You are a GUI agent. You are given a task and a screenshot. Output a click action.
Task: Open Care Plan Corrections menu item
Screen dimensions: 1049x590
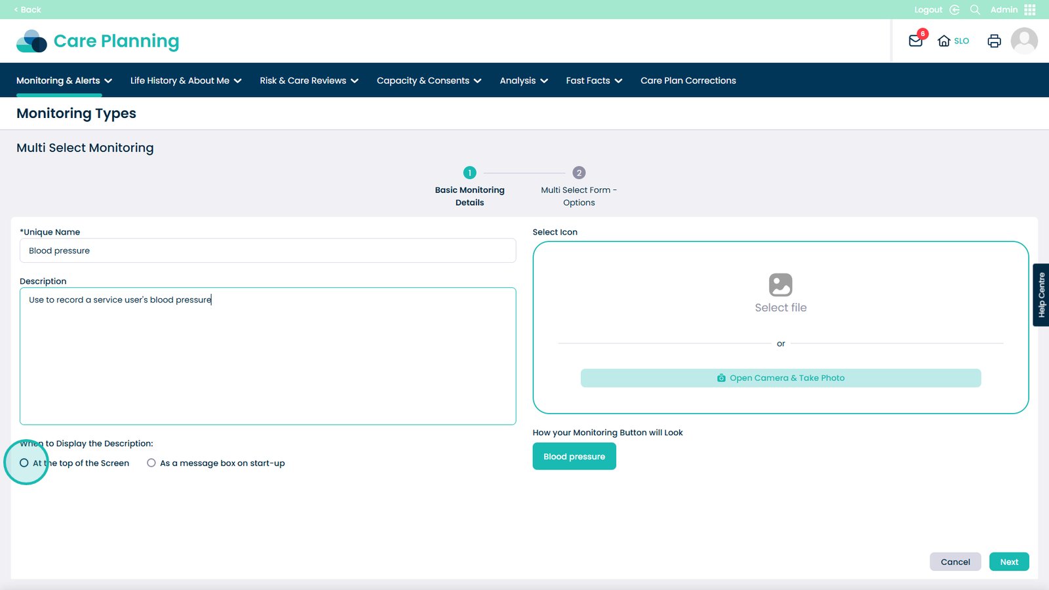688,81
